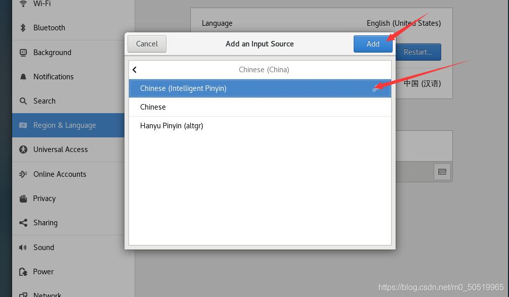Click the Sharing icon in sidebar
509x297 pixels.
click(x=23, y=223)
